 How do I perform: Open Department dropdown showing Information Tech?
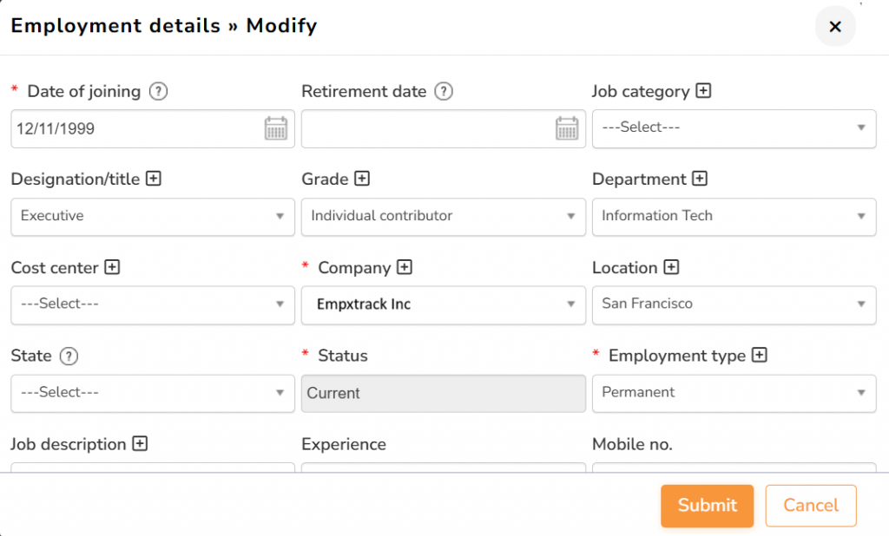tap(734, 216)
